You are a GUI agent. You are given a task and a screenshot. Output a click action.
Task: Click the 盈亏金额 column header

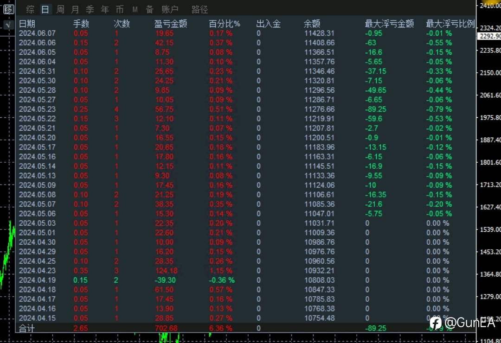[171, 24]
